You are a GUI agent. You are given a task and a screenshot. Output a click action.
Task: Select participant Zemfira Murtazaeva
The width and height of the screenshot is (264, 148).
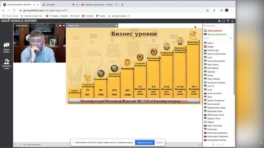[216, 100]
